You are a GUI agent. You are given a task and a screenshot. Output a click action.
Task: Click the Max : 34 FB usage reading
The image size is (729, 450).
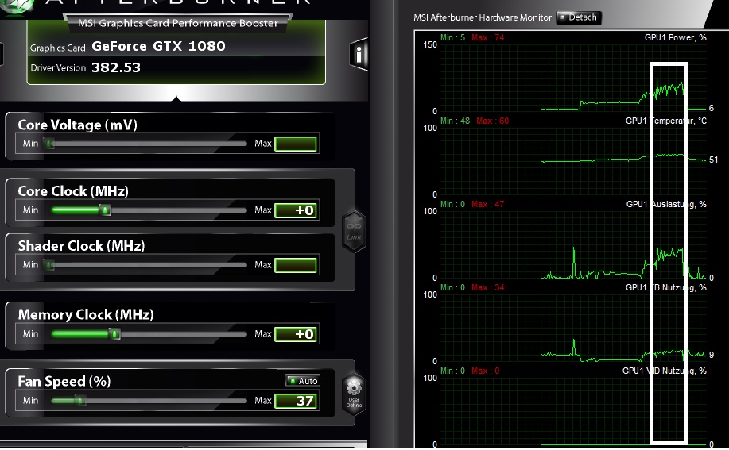click(487, 287)
